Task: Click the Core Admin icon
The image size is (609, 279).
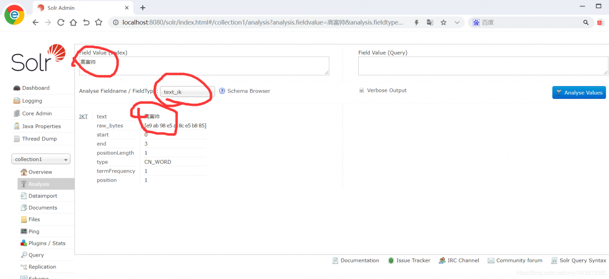Action: 17,114
